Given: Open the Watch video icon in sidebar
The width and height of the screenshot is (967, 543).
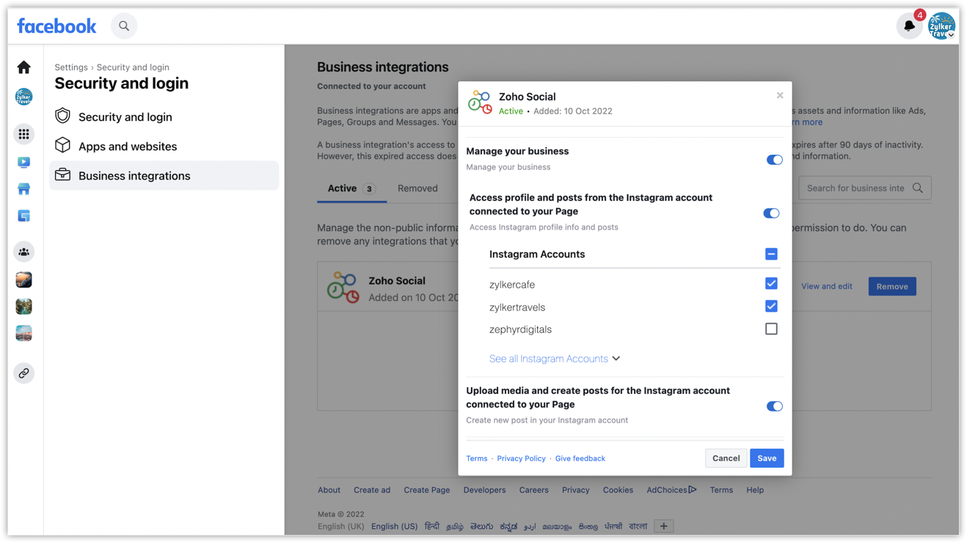Looking at the screenshot, I should click(x=24, y=162).
